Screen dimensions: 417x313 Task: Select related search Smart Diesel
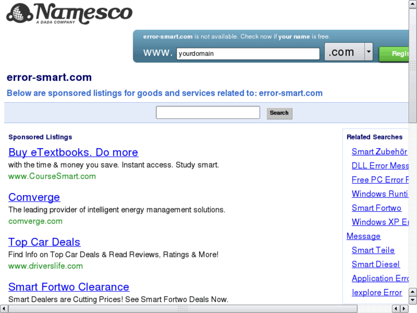click(x=376, y=264)
